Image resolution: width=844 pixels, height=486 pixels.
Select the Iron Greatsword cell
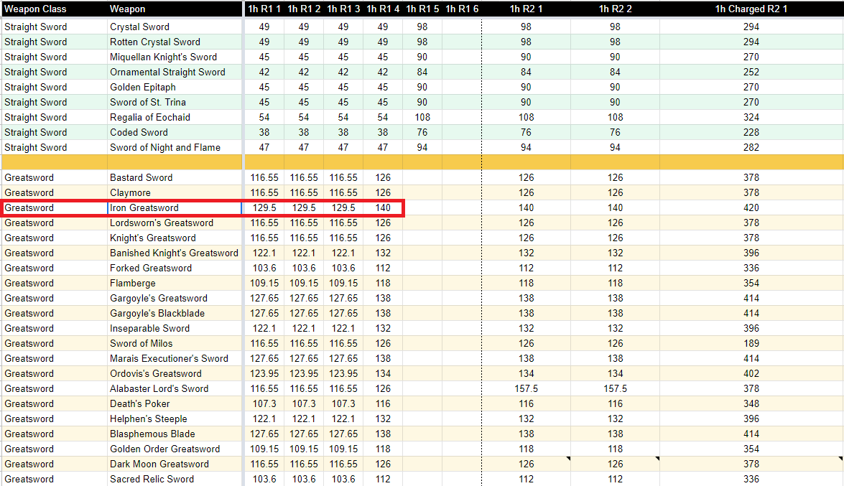[175, 207]
